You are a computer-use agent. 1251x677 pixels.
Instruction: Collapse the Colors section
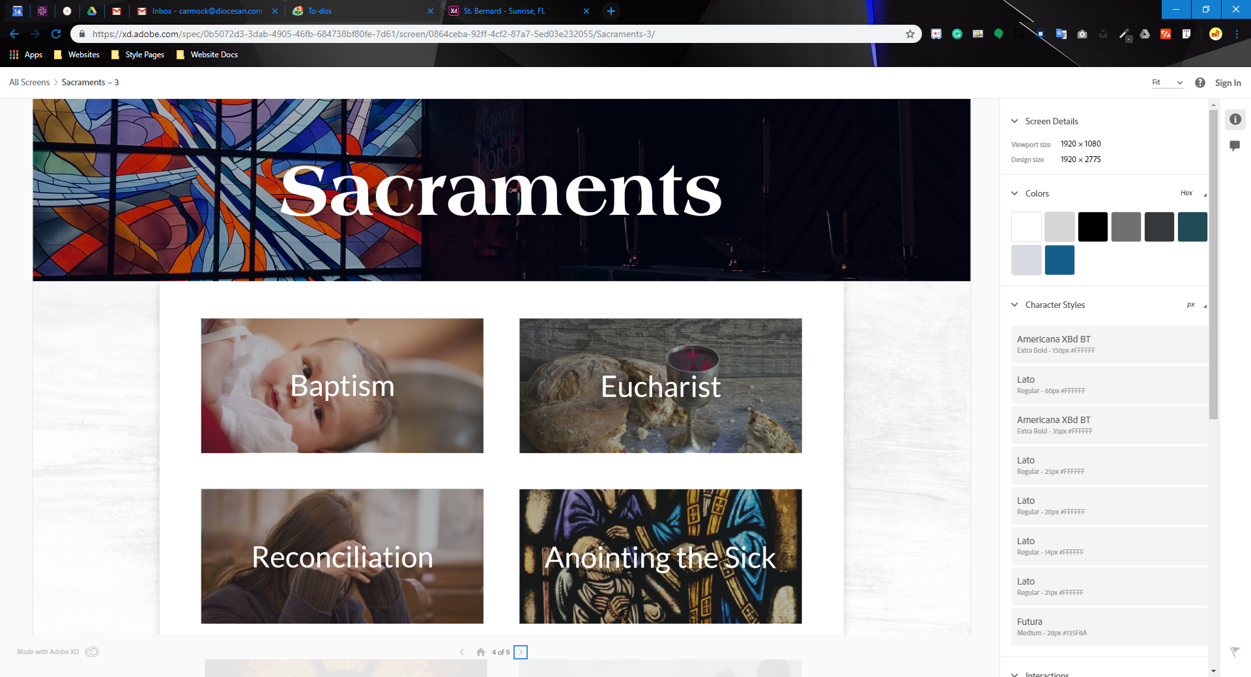(1014, 193)
